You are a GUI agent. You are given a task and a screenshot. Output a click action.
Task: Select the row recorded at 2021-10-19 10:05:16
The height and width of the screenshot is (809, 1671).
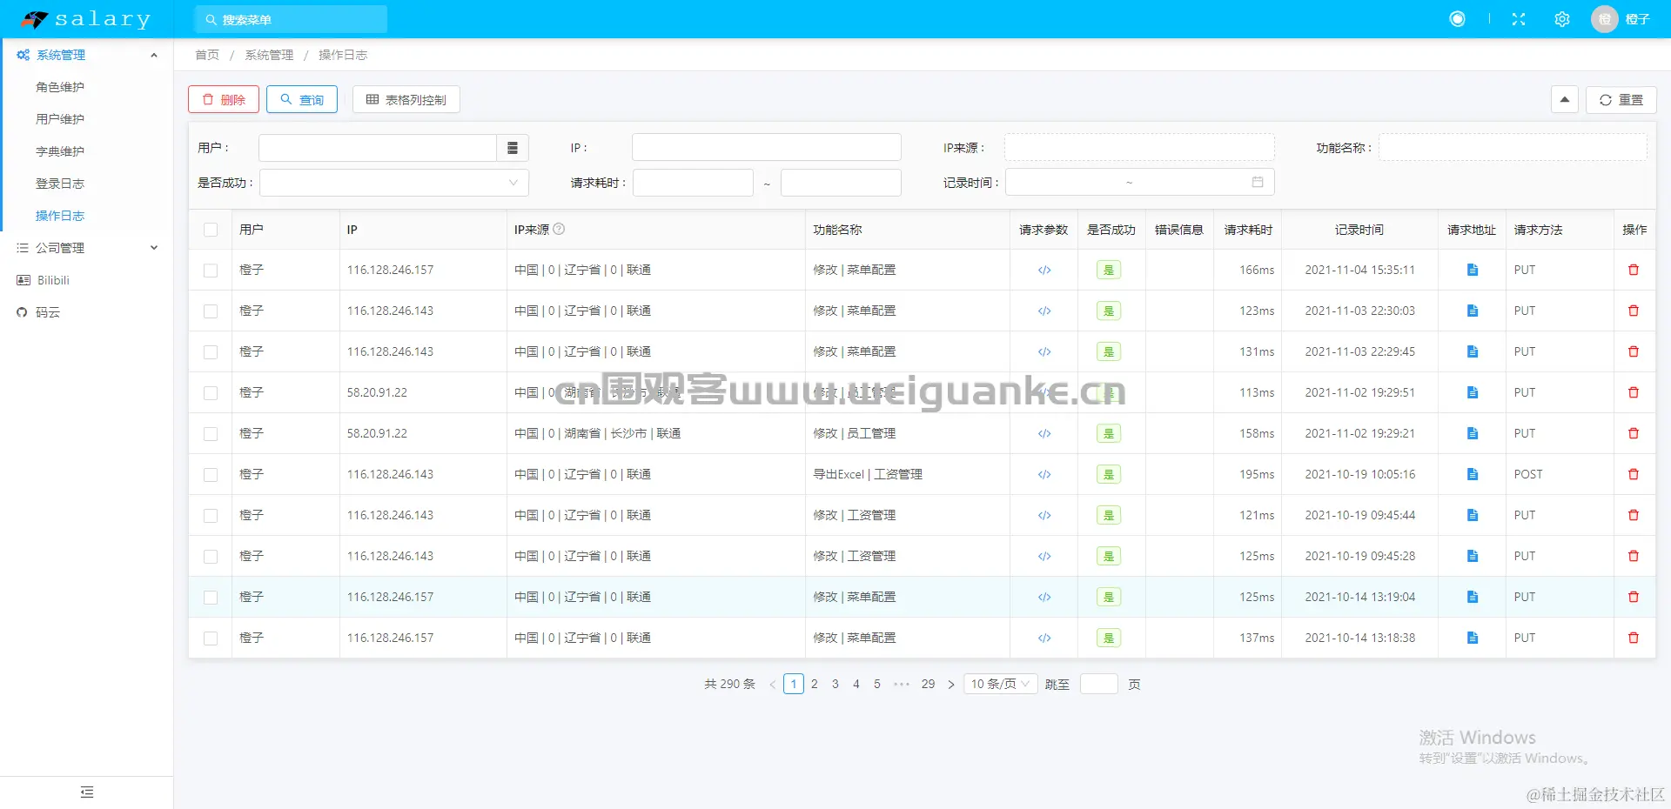(211, 475)
